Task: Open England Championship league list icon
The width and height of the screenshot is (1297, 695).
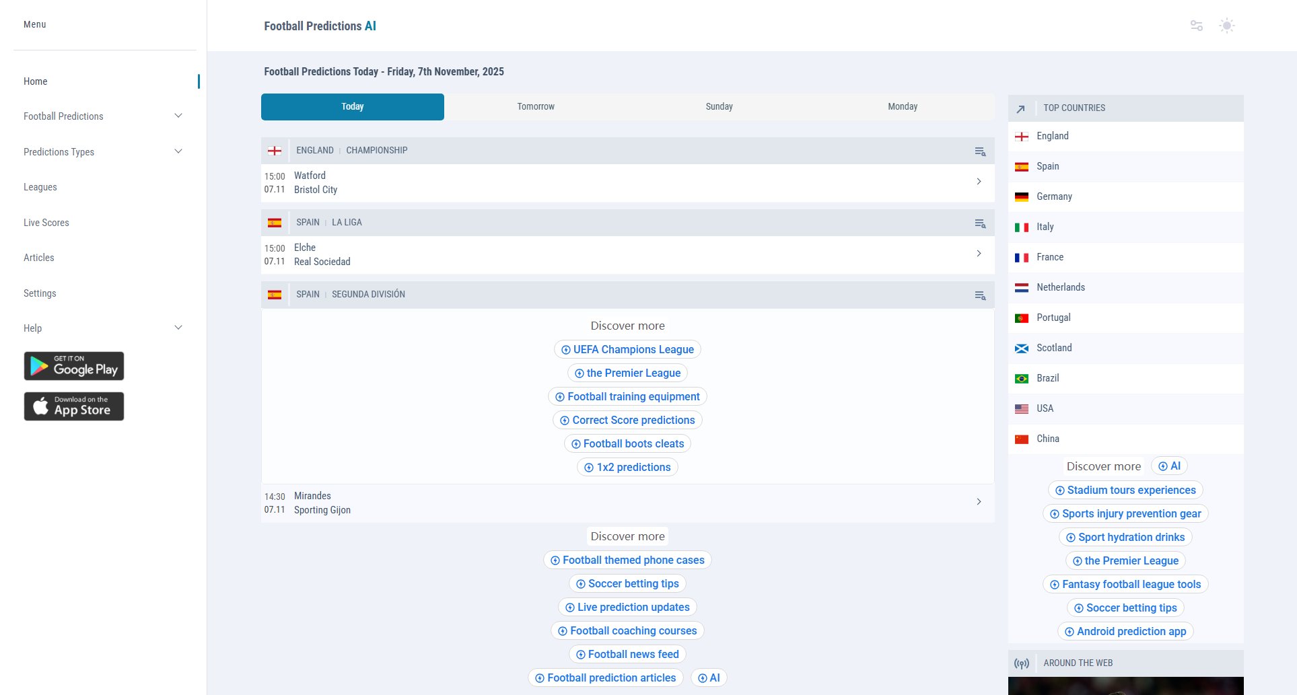Action: 980,151
